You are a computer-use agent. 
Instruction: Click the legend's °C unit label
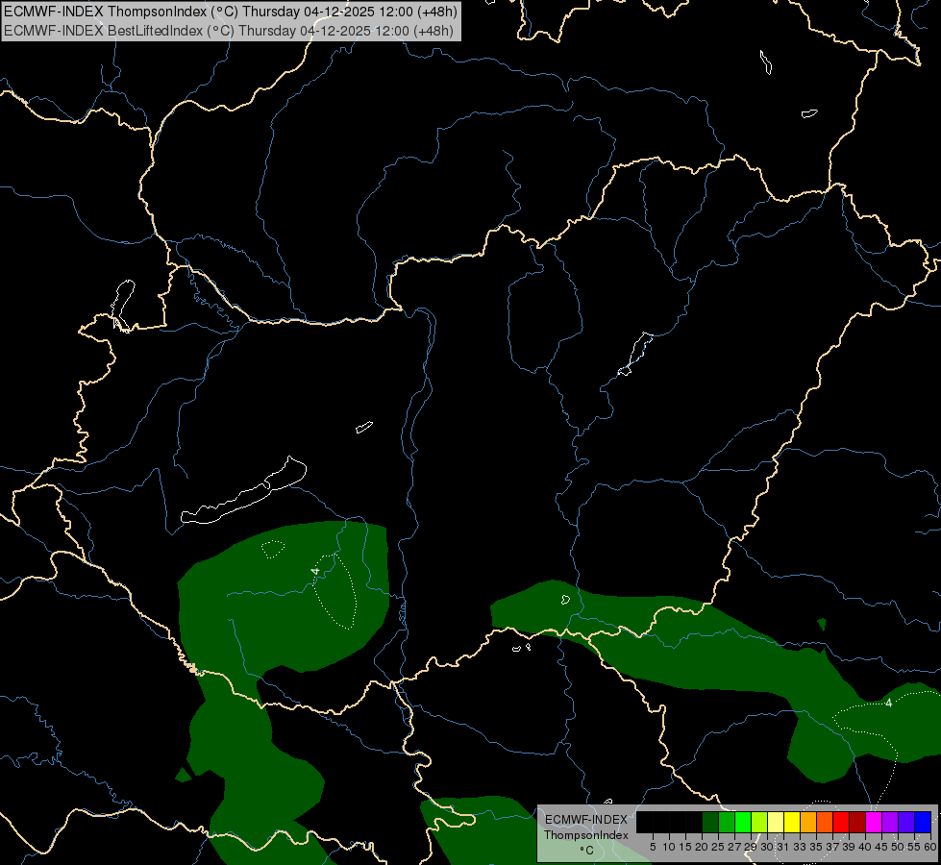pyautogui.click(x=586, y=851)
